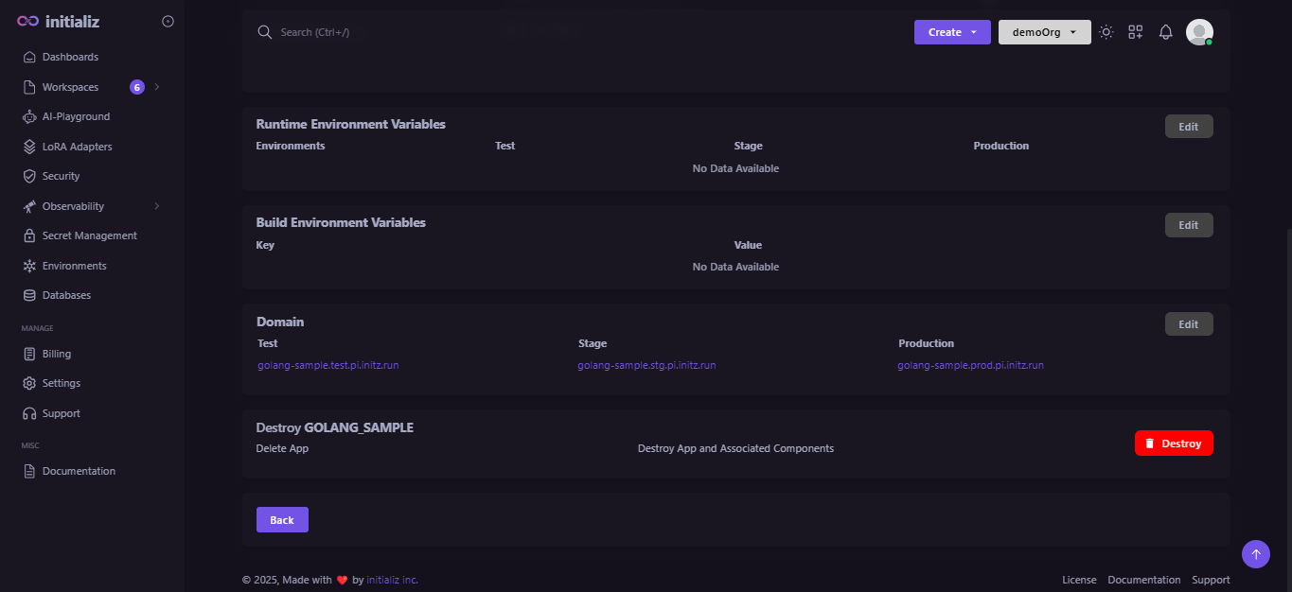This screenshot has width=1292, height=592.
Task: Expand the Workspaces submenu chevron
Action: 157,87
